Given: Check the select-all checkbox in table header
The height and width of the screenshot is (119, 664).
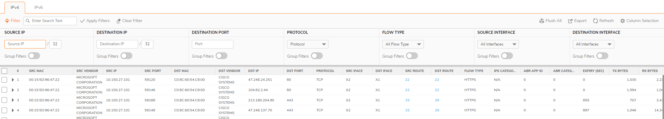Looking at the screenshot, I should pos(4,71).
